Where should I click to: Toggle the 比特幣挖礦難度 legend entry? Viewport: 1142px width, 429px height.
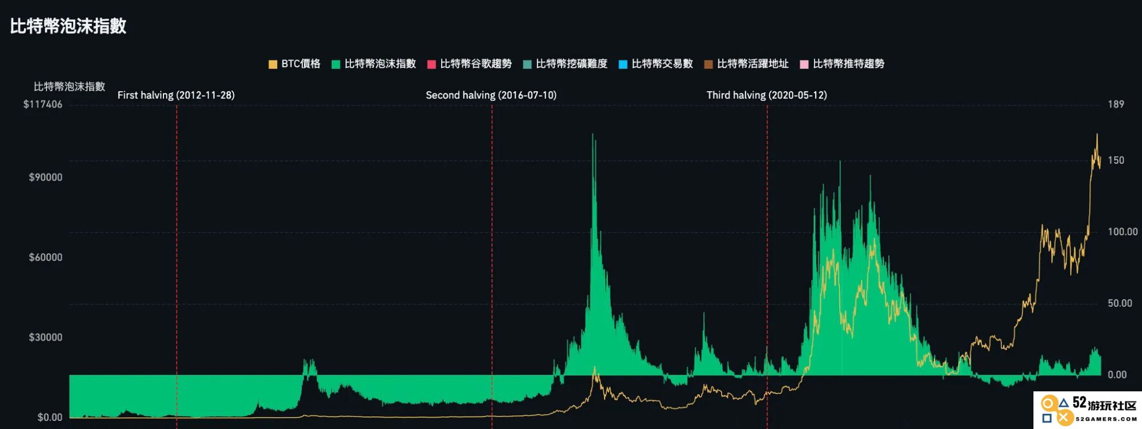pos(566,64)
